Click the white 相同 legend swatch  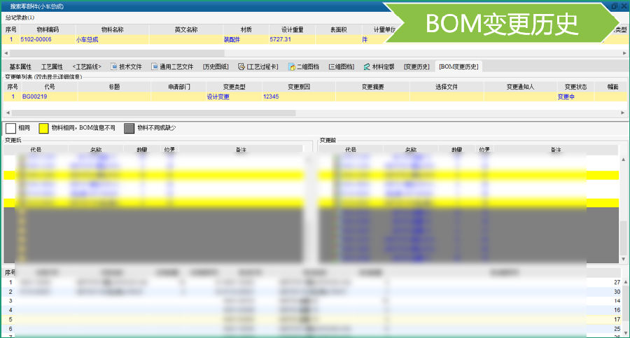coord(10,128)
